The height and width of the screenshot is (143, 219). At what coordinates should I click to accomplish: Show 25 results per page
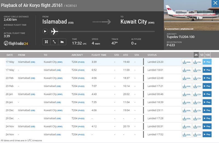pos(196,55)
